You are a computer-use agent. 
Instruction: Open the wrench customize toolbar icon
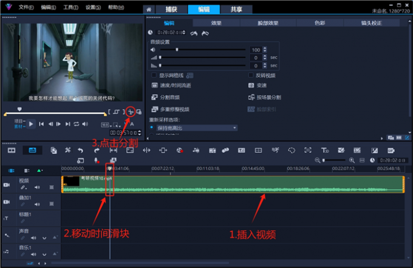67,150
